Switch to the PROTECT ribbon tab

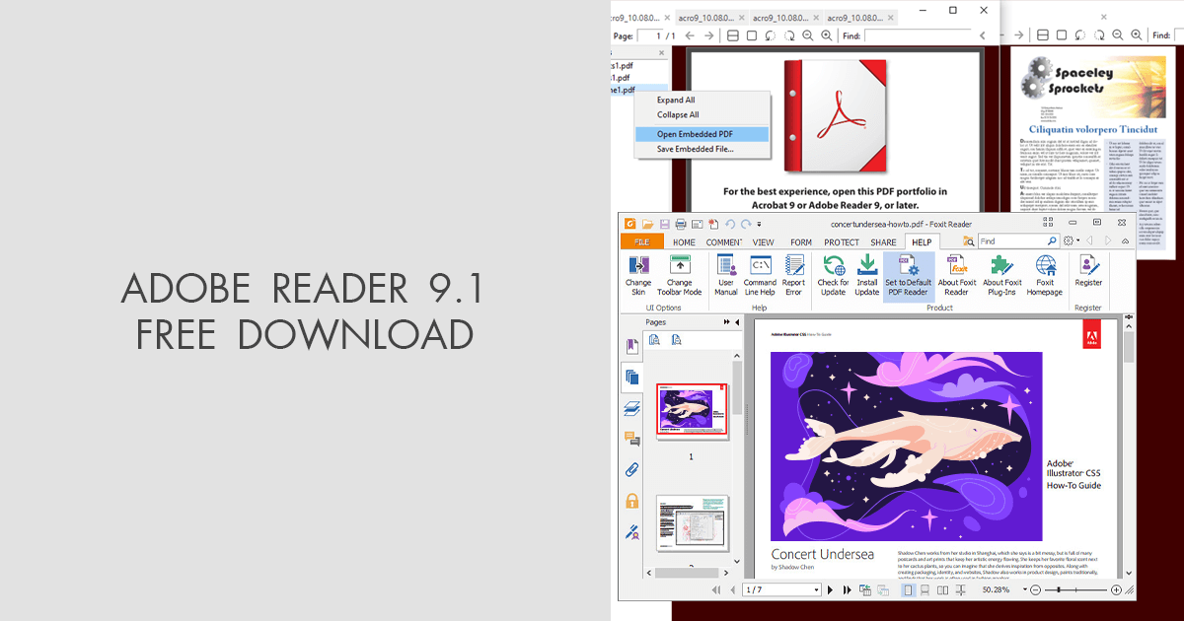842,241
